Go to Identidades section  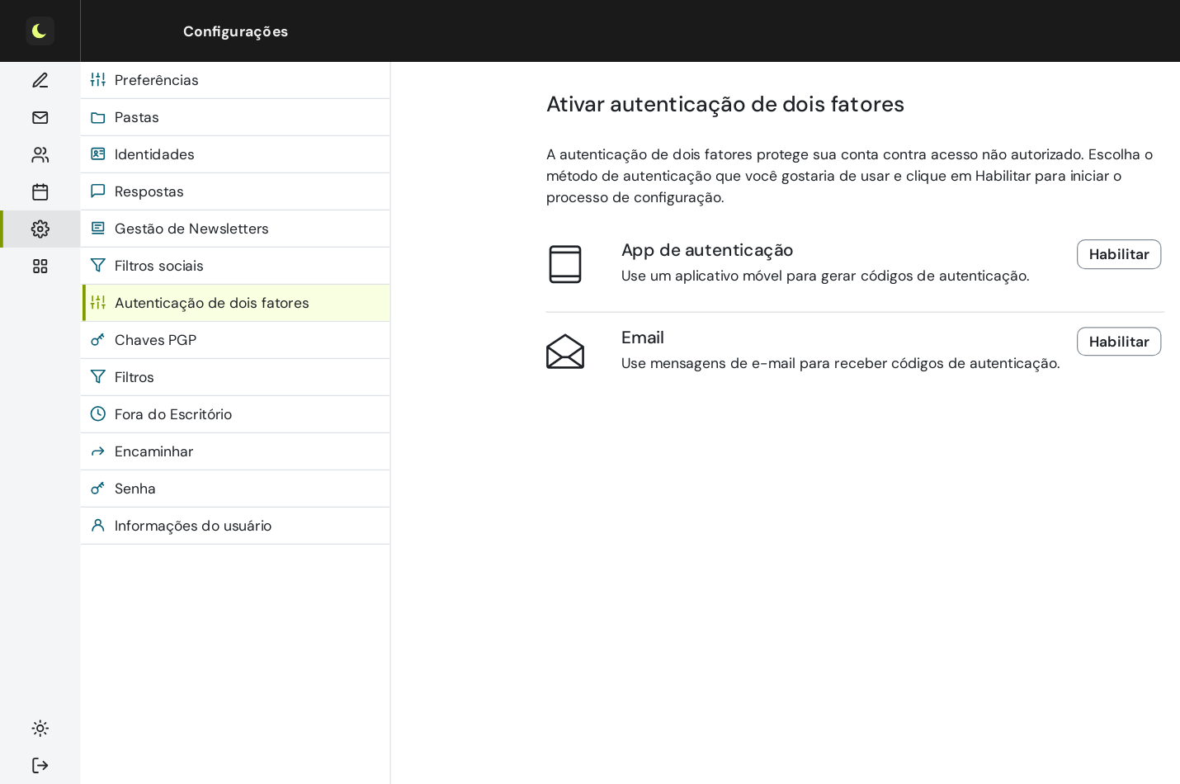click(x=235, y=154)
